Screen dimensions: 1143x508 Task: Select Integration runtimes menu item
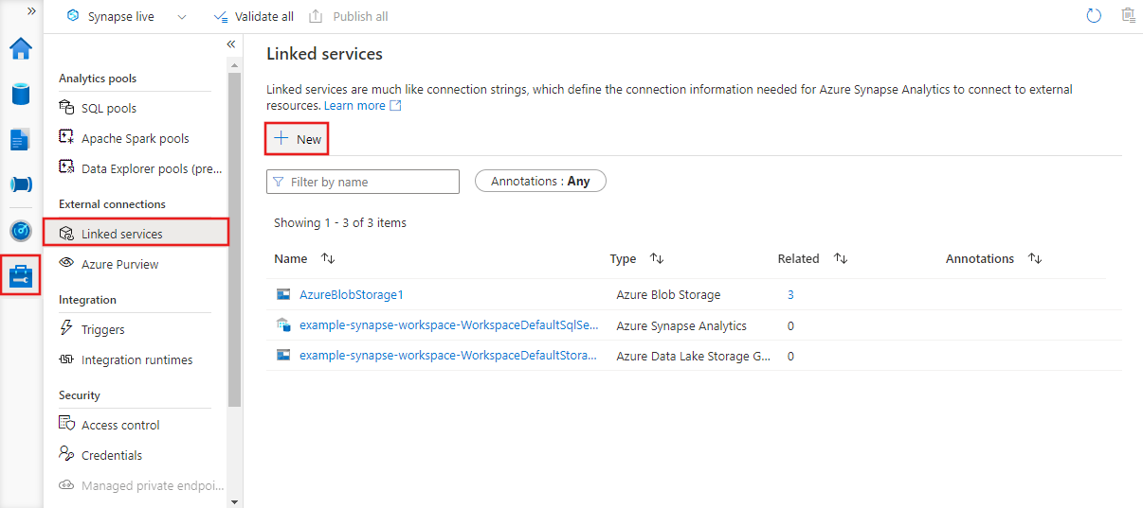click(136, 359)
